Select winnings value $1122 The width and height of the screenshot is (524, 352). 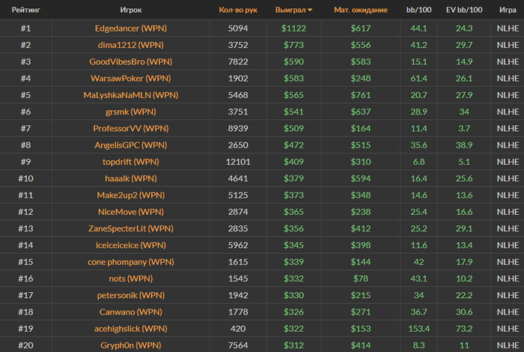[293, 28]
